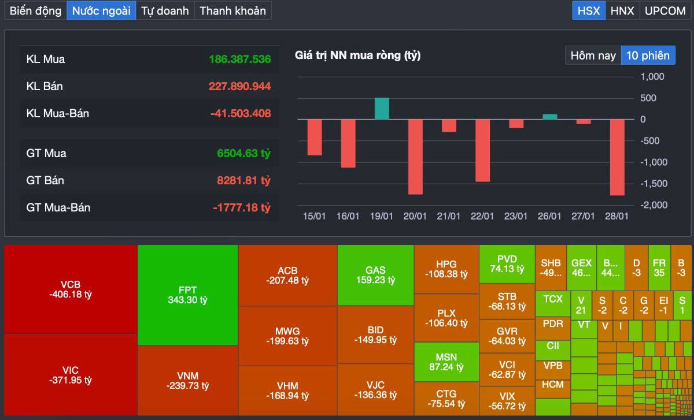Click the BID -149.95 tỷ tile
The width and height of the screenshot is (694, 420).
click(x=375, y=334)
